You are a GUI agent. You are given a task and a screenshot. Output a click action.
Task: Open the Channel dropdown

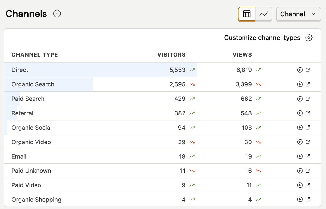298,14
